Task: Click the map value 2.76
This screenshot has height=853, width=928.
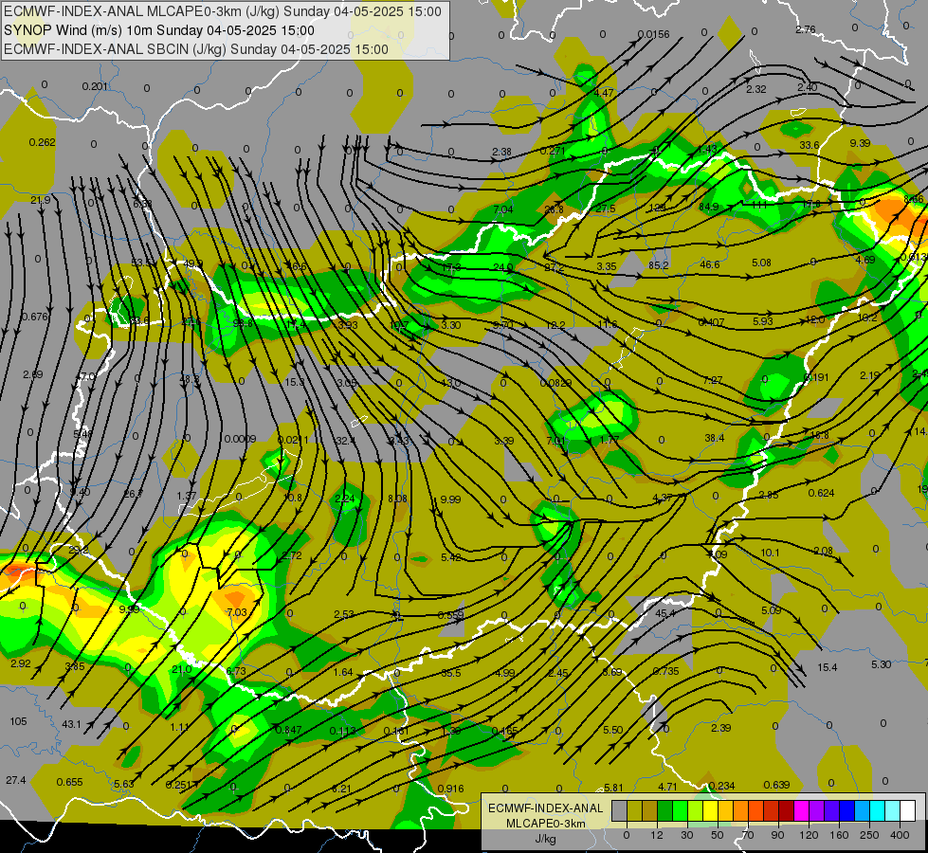Action: (x=806, y=29)
